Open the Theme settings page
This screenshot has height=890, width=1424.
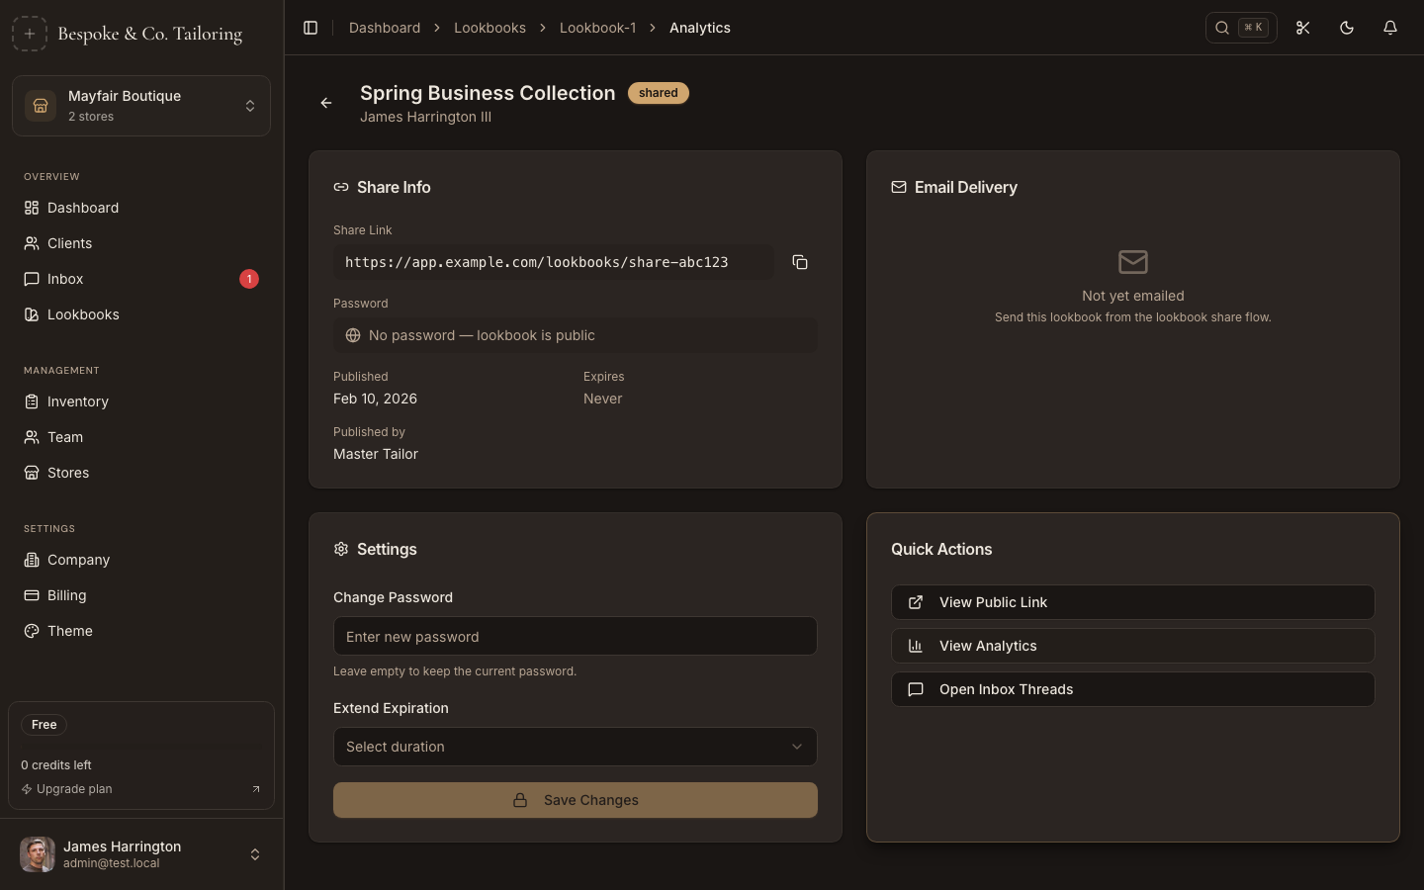pyautogui.click(x=69, y=631)
